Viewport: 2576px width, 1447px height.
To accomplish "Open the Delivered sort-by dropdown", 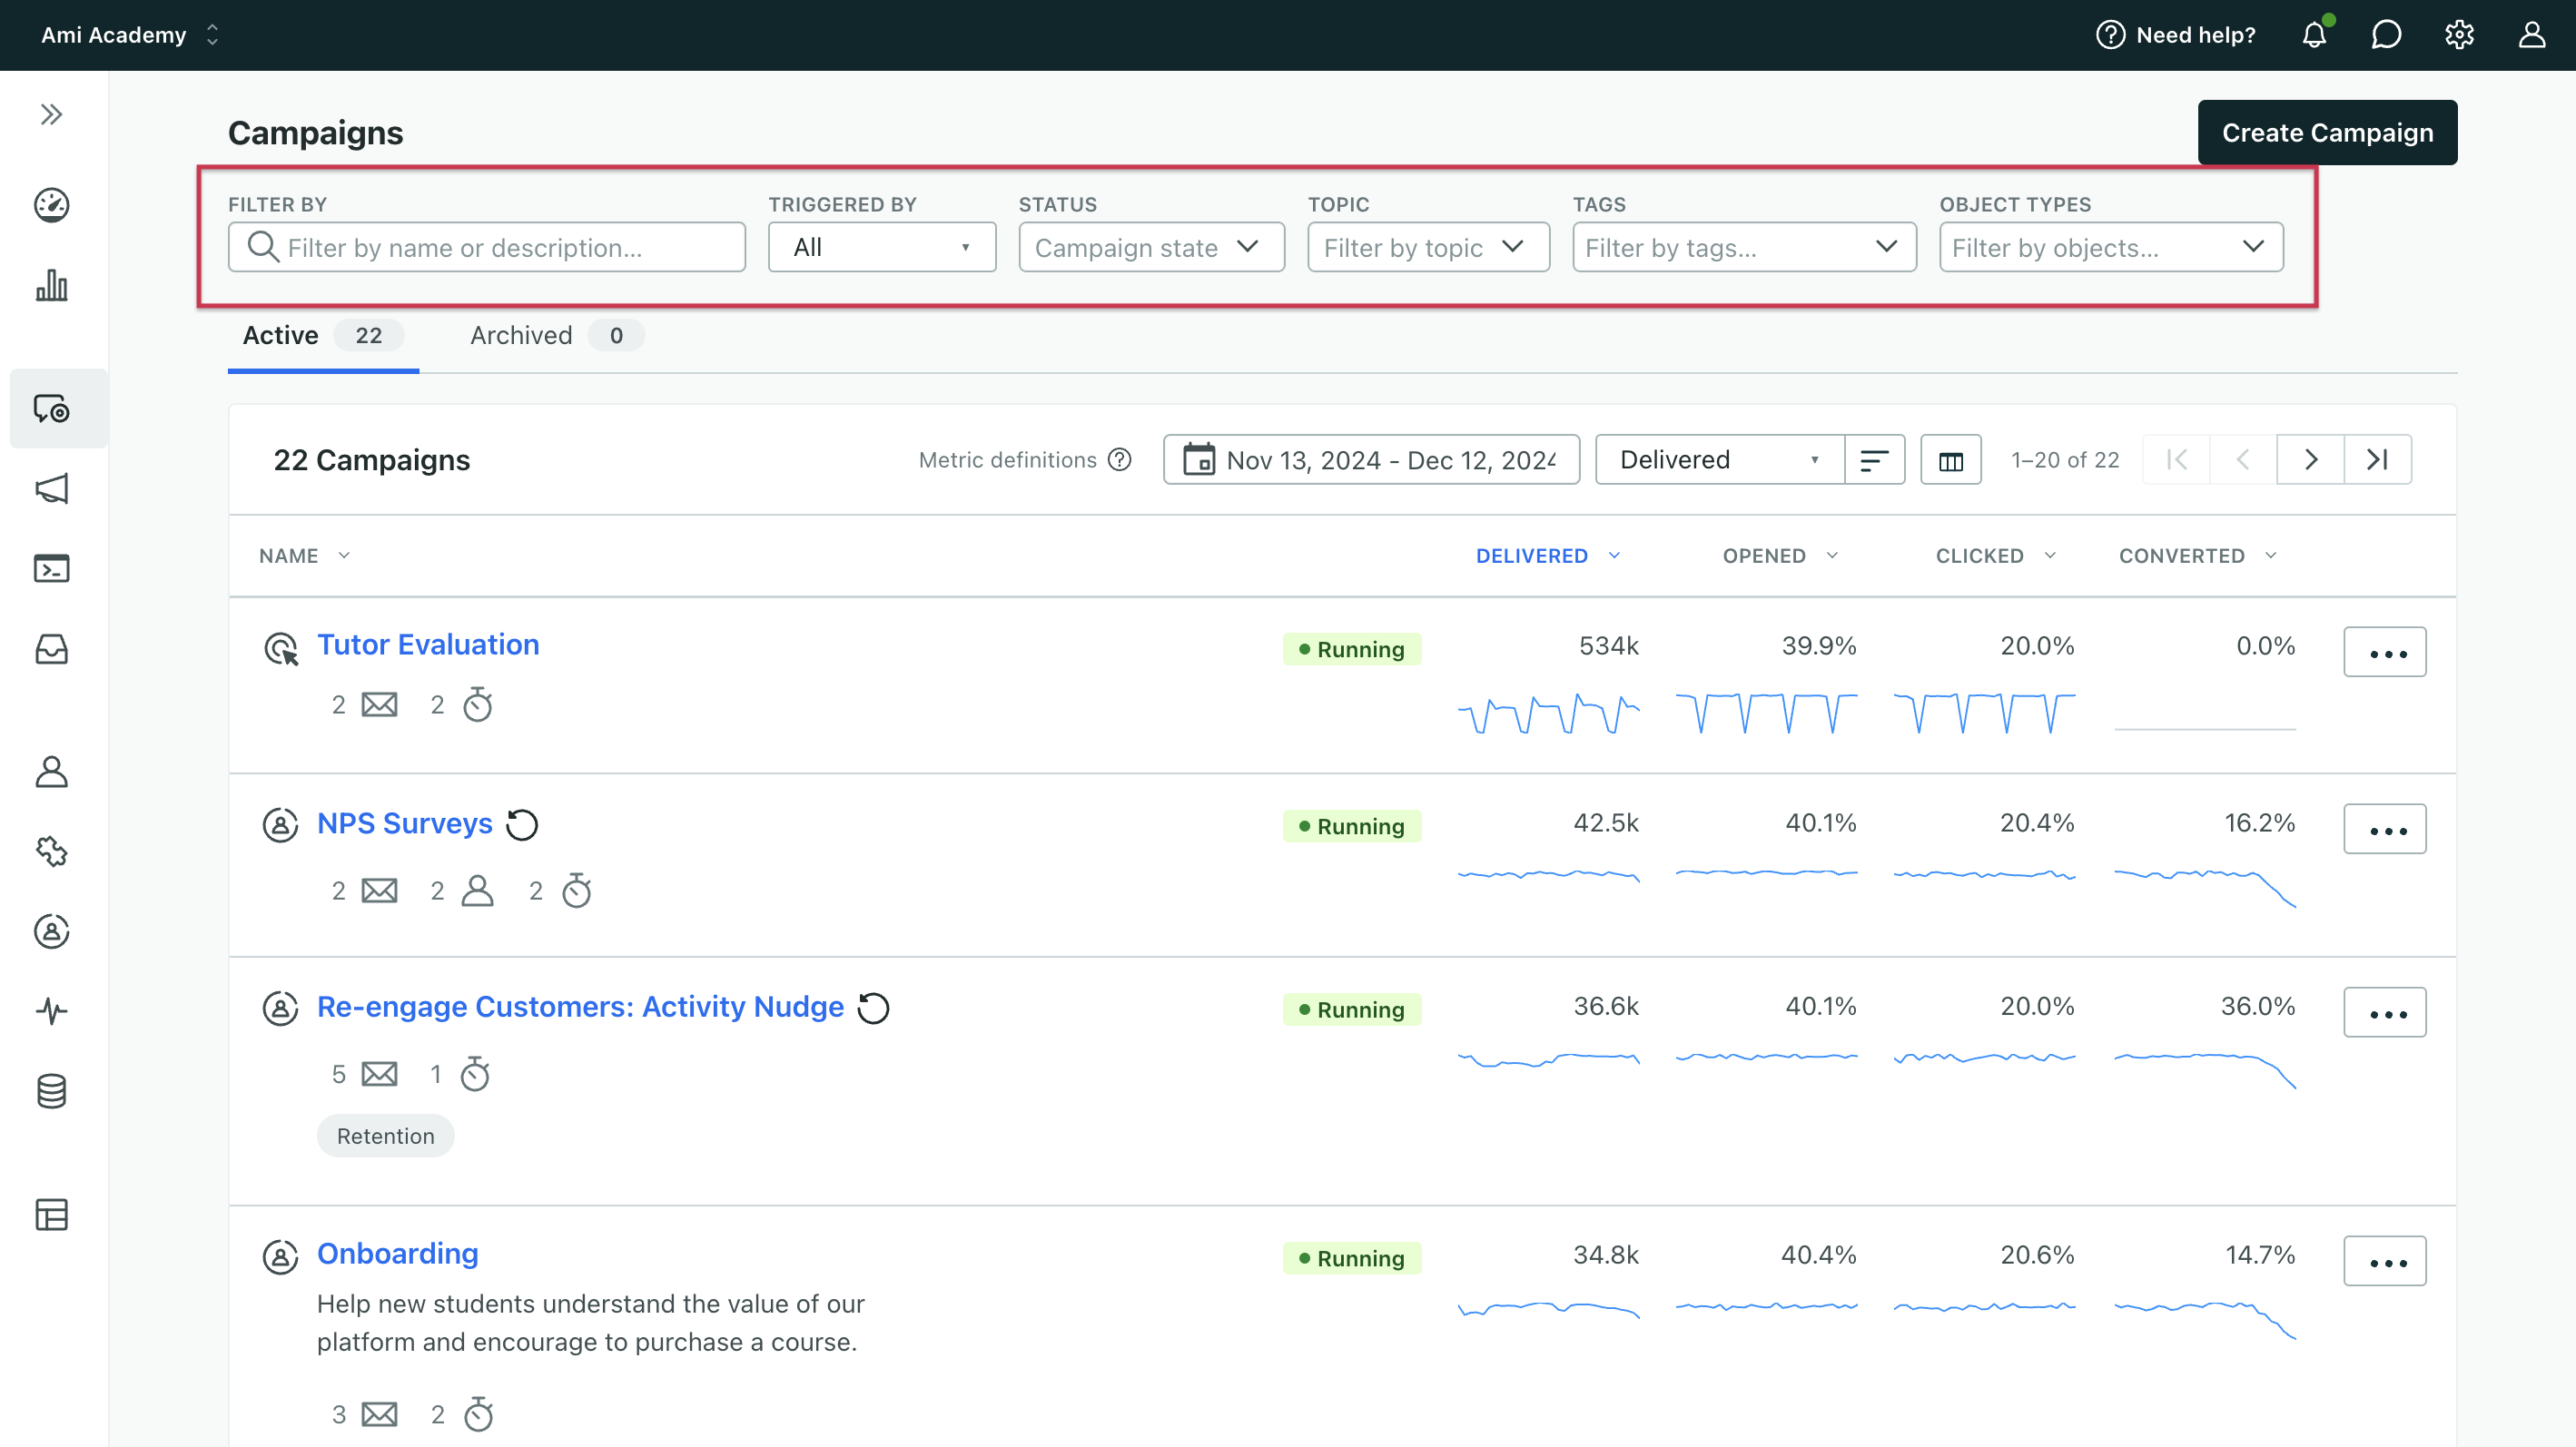I will [1719, 459].
